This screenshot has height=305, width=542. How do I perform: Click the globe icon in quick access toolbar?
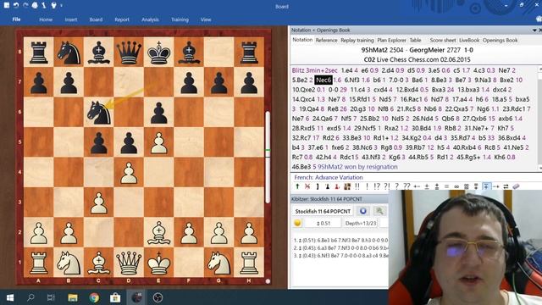35,5
